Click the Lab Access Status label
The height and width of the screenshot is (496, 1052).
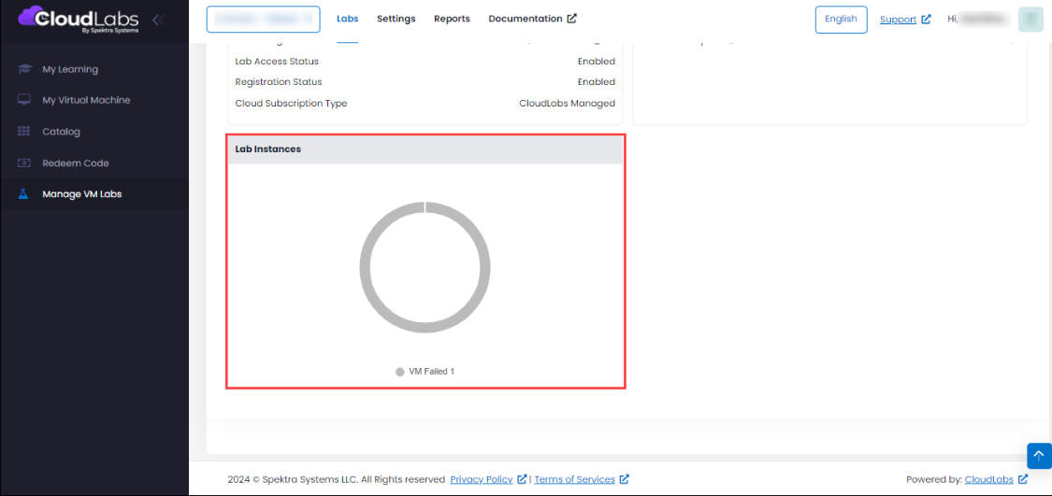click(277, 61)
